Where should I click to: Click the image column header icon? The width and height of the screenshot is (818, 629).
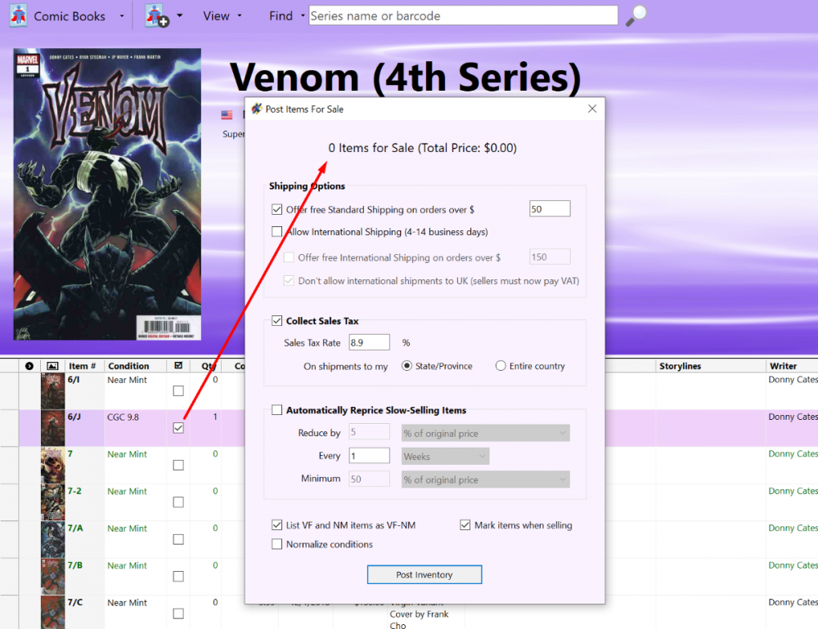(52, 366)
